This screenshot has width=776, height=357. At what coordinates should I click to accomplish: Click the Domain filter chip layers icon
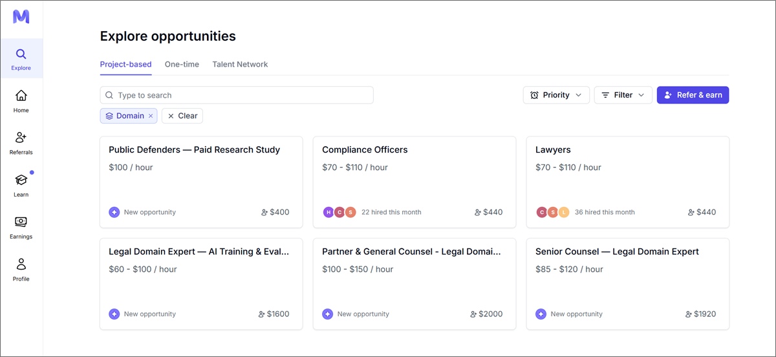pyautogui.click(x=109, y=116)
